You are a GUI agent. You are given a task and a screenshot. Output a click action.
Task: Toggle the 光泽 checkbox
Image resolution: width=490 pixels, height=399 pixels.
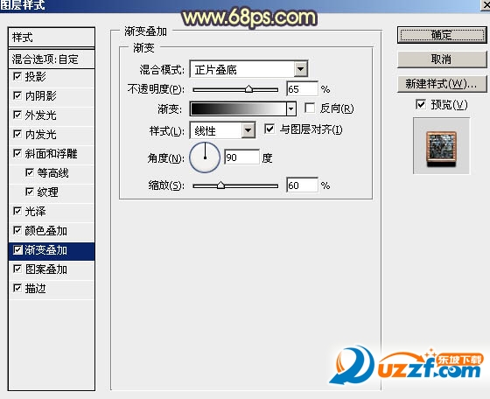click(17, 211)
